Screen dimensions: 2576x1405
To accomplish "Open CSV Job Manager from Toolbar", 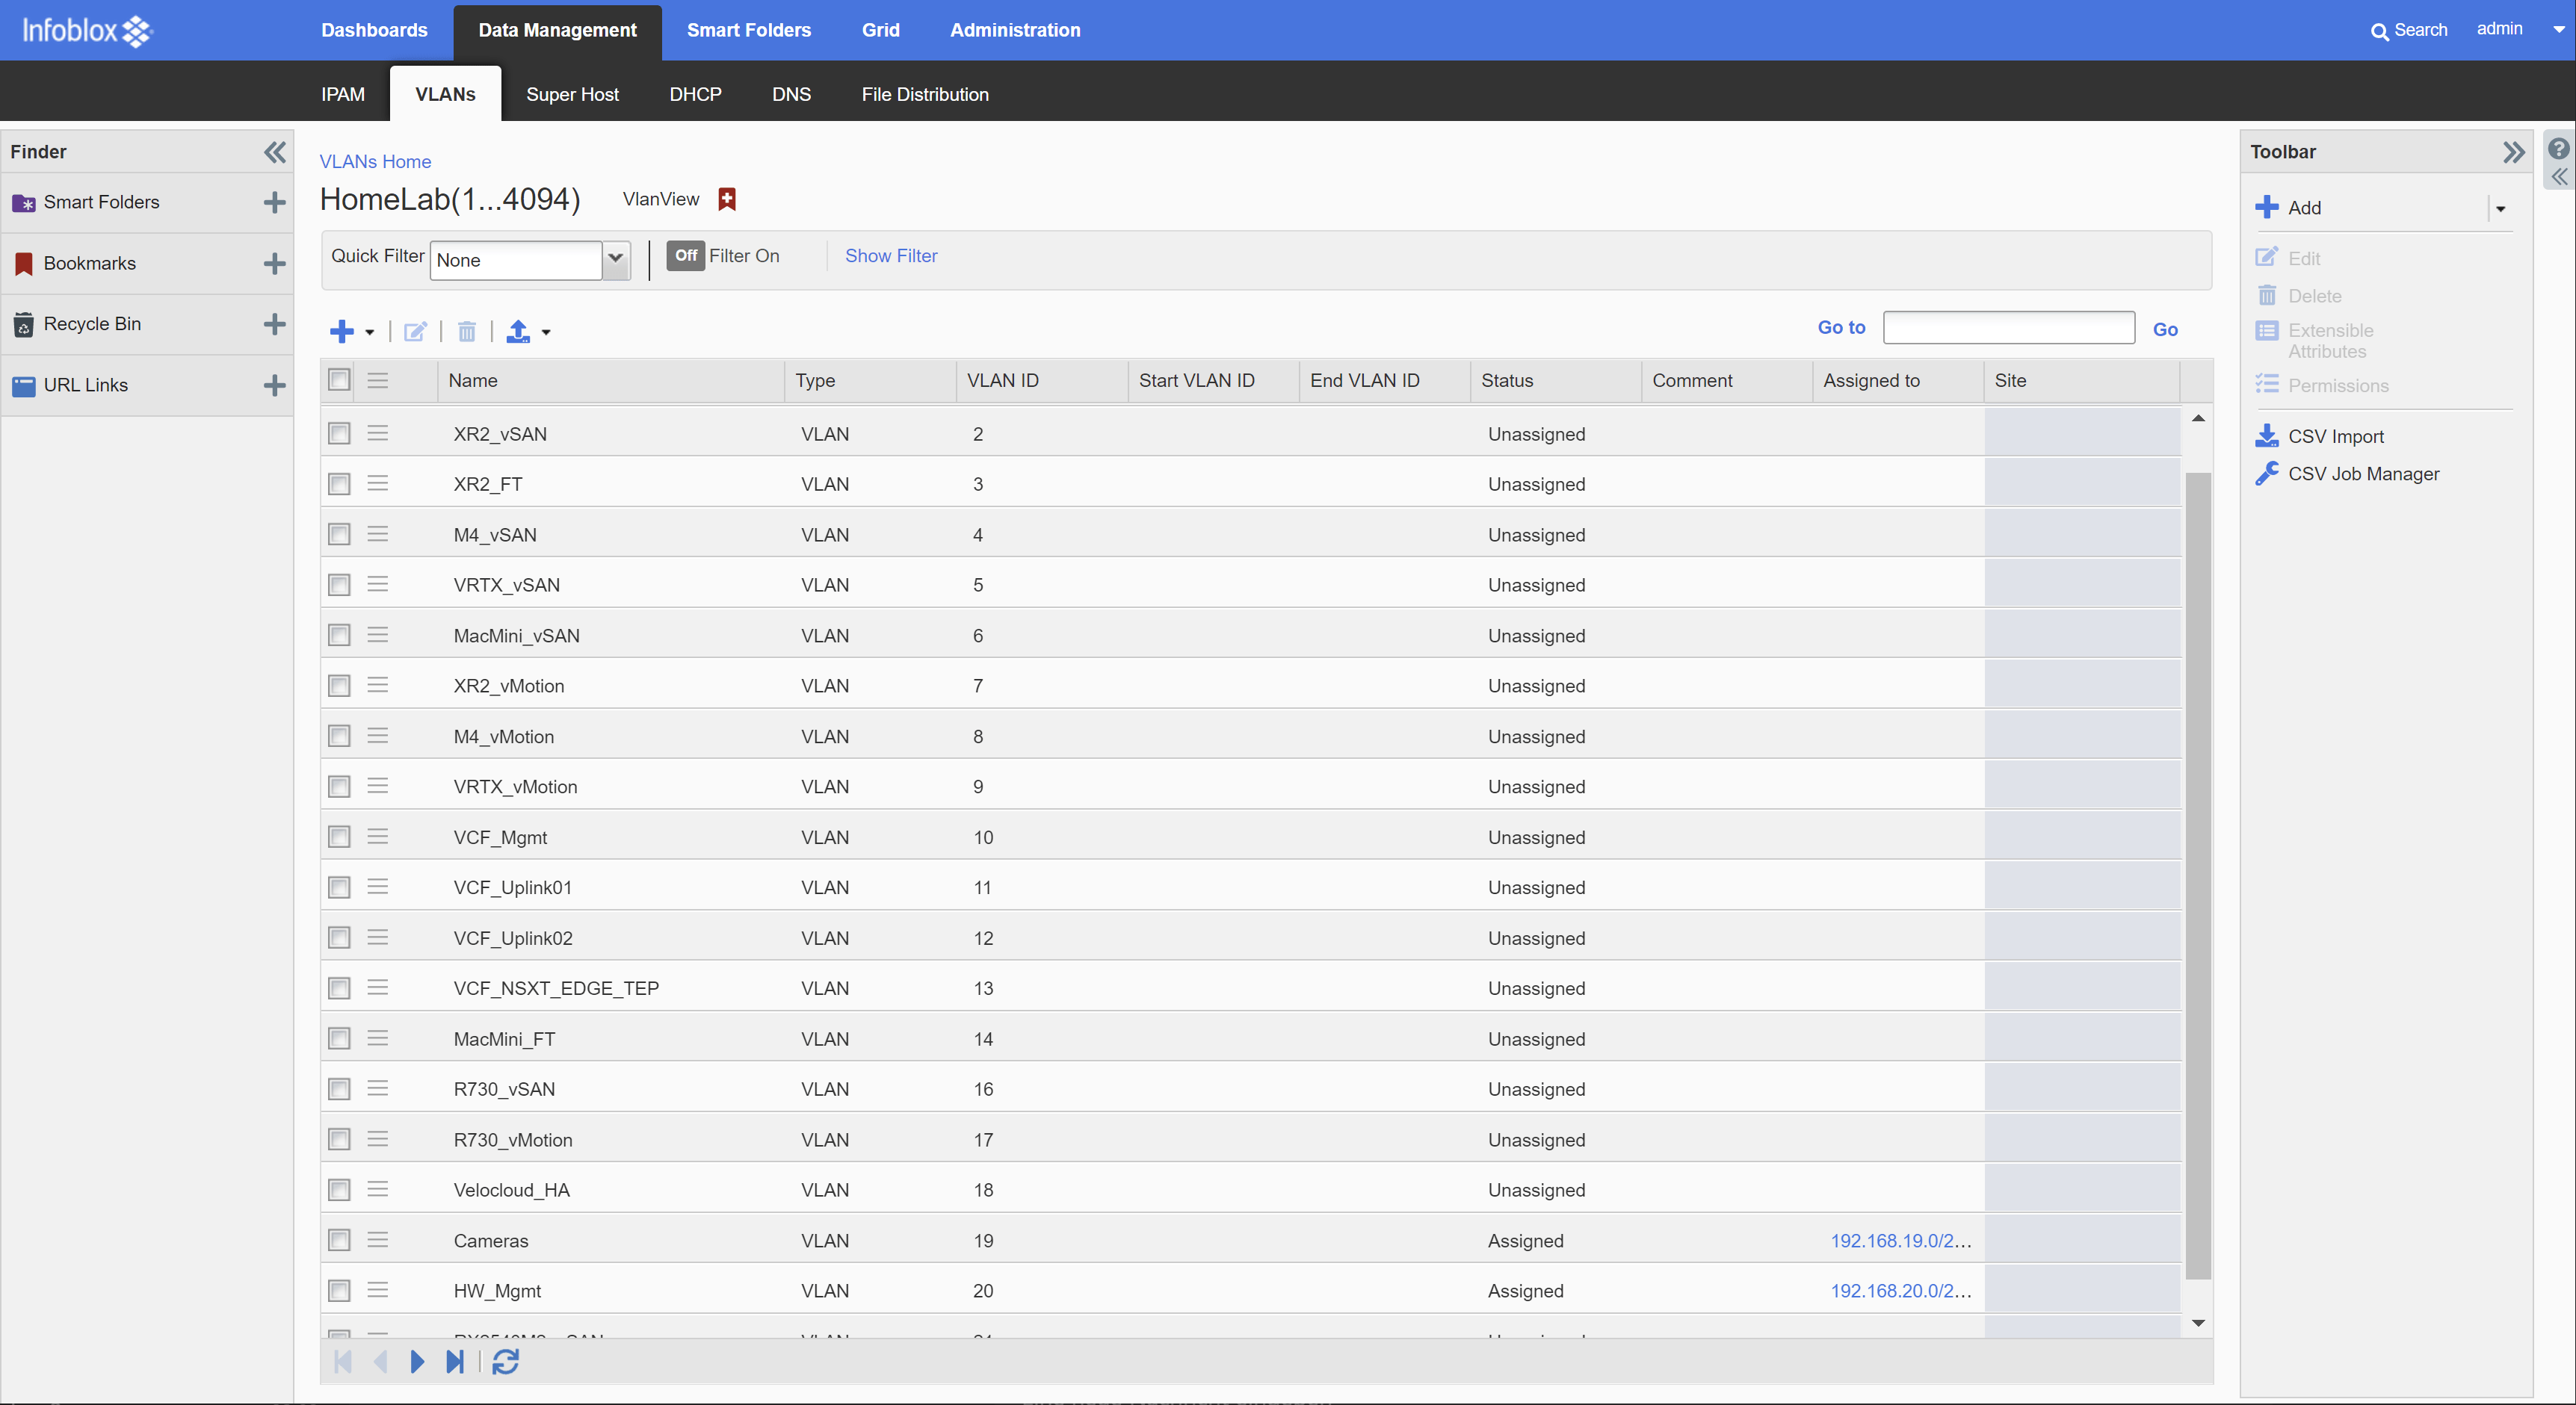I will pyautogui.click(x=2363, y=474).
